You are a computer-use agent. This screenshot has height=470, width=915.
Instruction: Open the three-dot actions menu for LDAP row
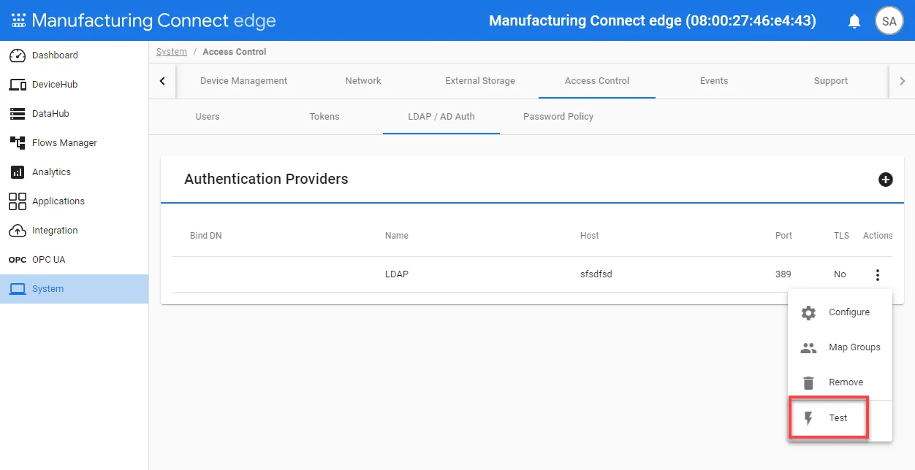pyautogui.click(x=877, y=274)
